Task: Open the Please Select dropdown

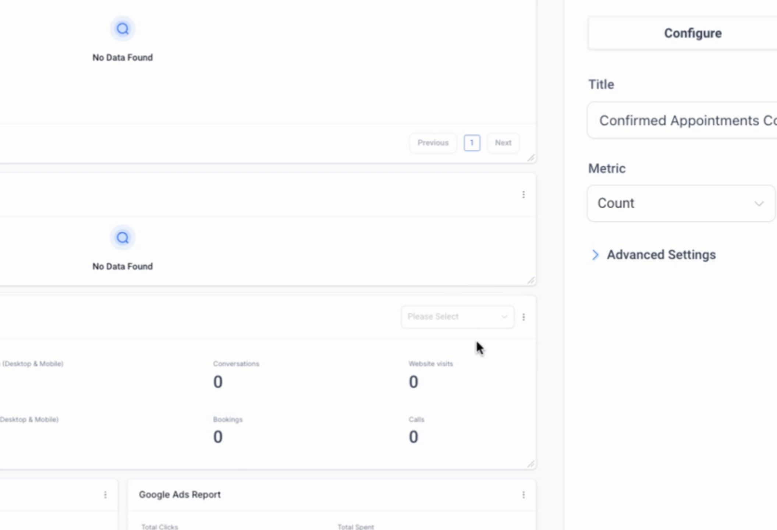Action: pos(457,317)
